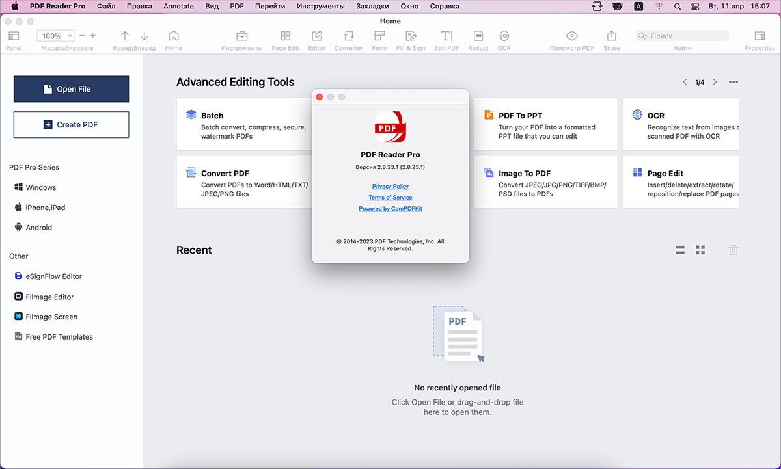
Task: Click the Просмотр PDF eye icon
Action: click(x=572, y=36)
